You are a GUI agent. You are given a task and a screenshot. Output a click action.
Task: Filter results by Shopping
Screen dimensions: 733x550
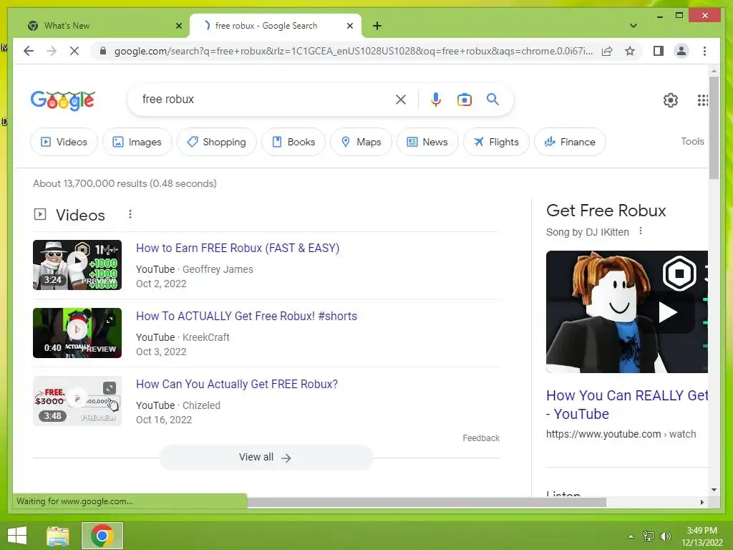tap(216, 142)
